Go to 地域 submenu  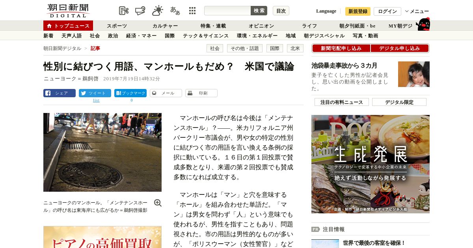291,36
